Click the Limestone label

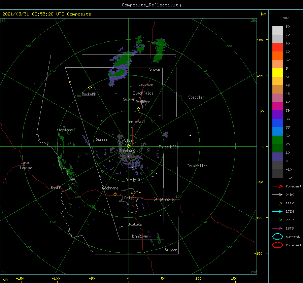tap(64, 130)
